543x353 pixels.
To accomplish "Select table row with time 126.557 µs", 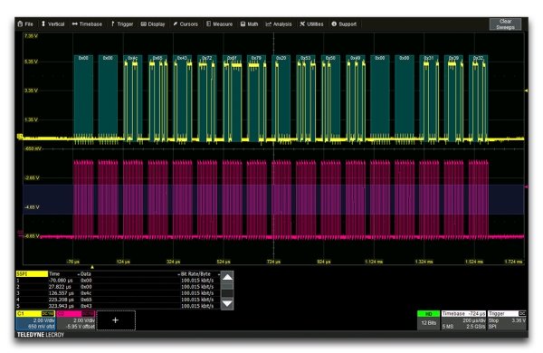I will [x=118, y=293].
